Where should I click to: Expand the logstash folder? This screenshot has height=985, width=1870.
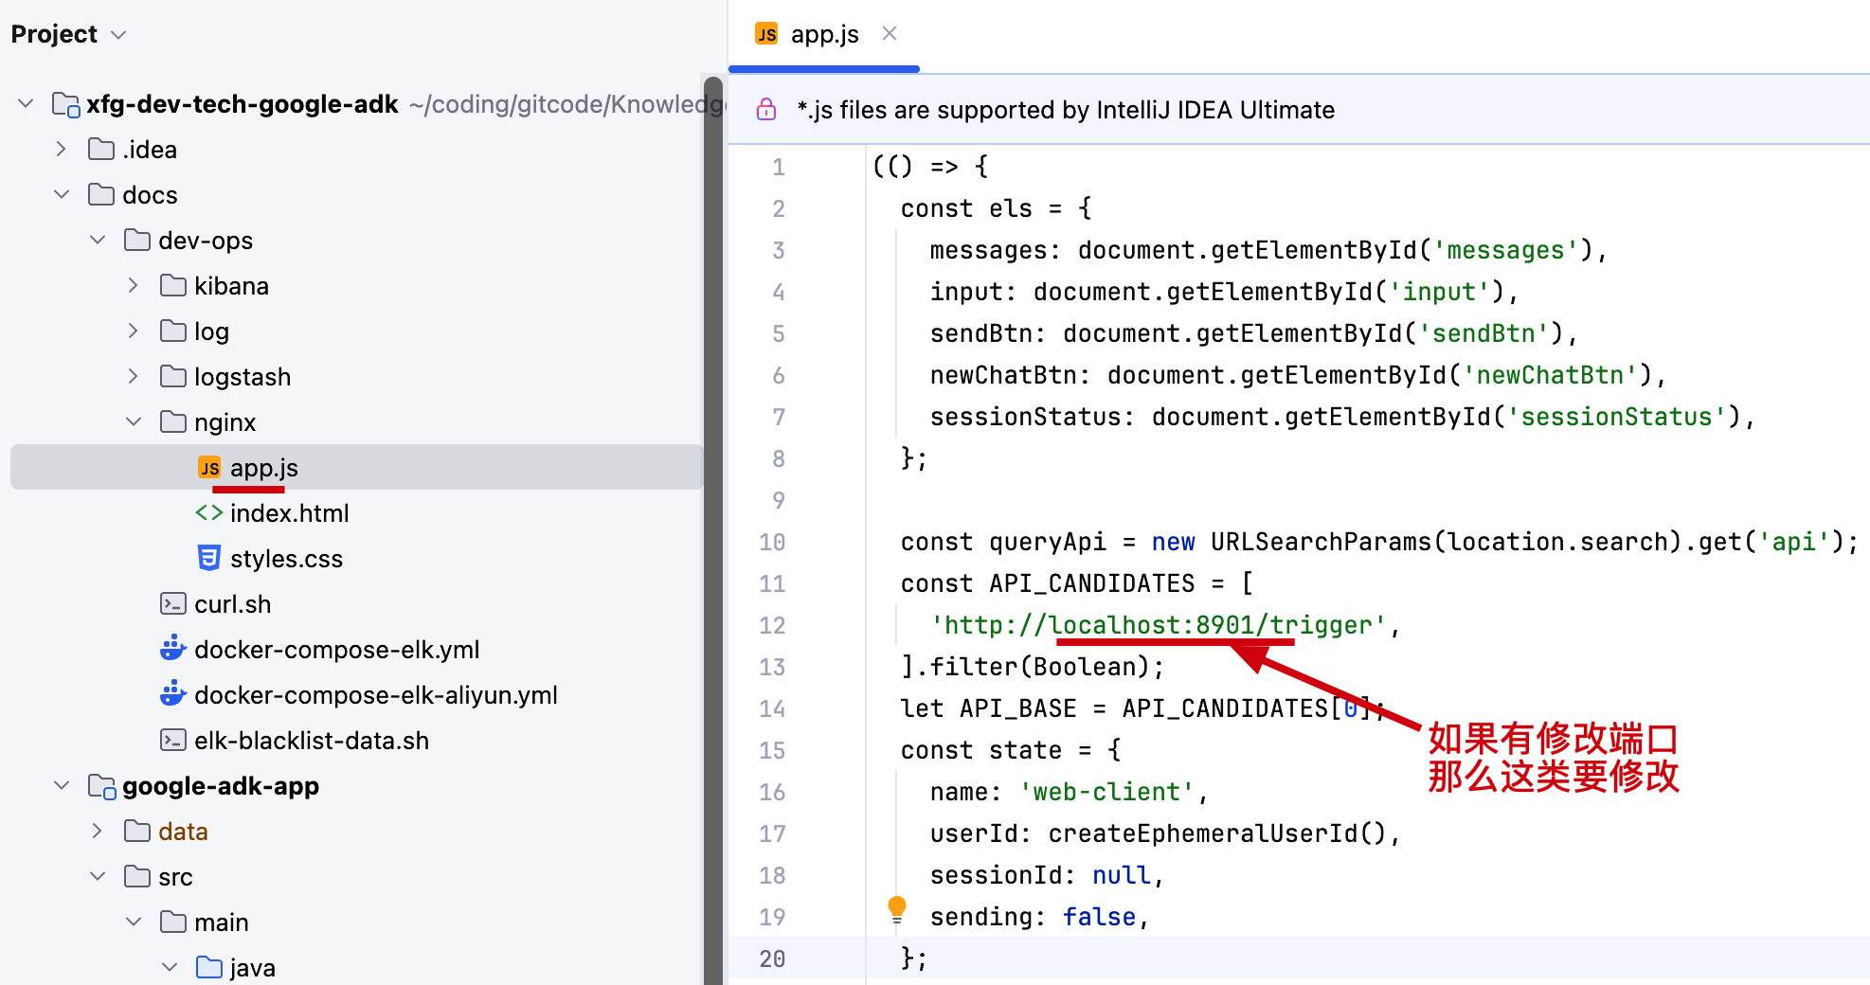click(134, 377)
